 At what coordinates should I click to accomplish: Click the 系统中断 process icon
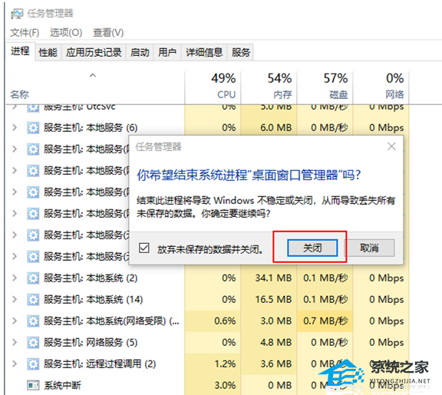[33, 386]
